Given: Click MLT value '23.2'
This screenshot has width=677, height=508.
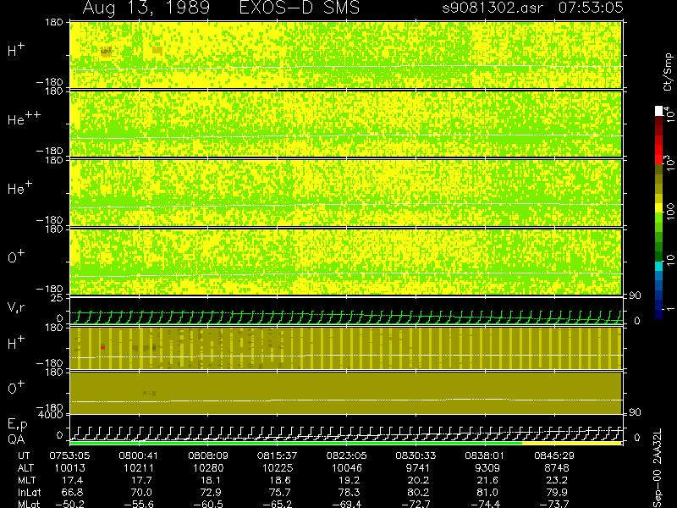Looking at the screenshot, I should pos(559,480).
